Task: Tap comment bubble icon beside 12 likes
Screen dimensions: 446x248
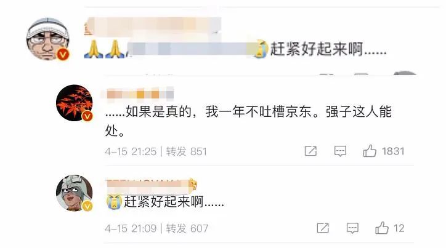Action: coord(352,228)
